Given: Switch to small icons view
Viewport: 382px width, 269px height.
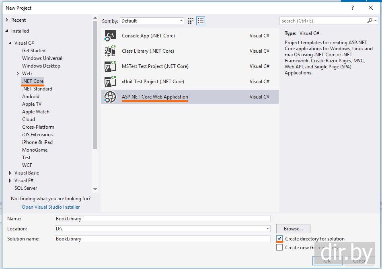Looking at the screenshot, I should click(x=191, y=21).
